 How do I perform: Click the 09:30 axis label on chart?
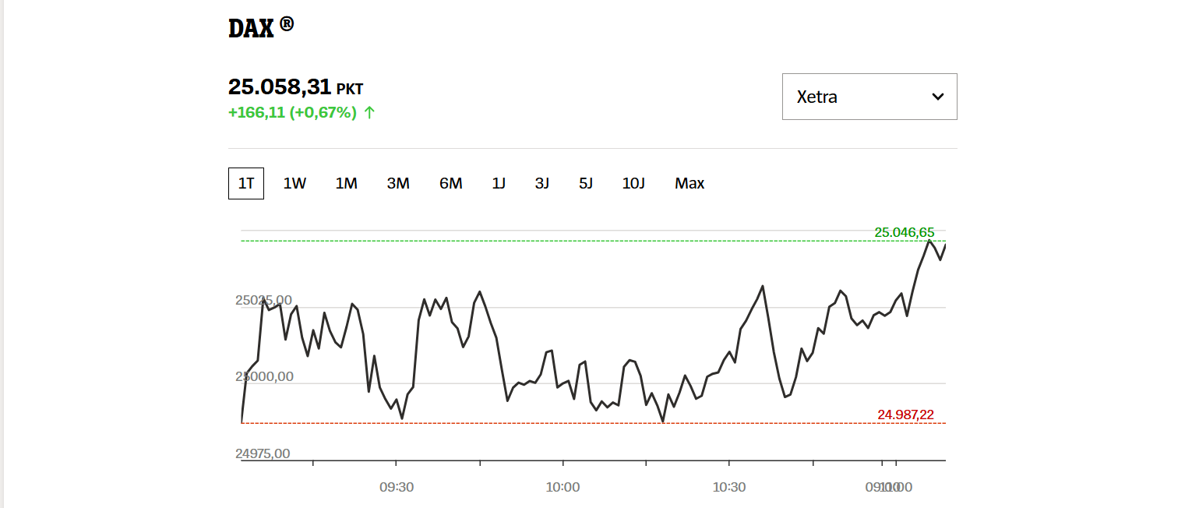[397, 486]
